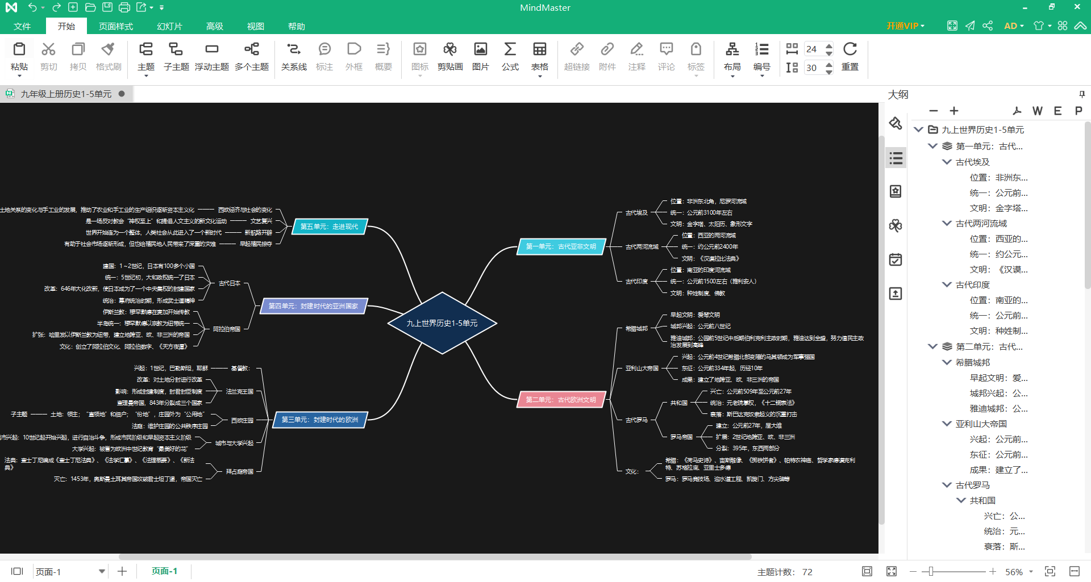Open the 帮助 tab
The height and width of the screenshot is (582, 1091).
click(297, 26)
